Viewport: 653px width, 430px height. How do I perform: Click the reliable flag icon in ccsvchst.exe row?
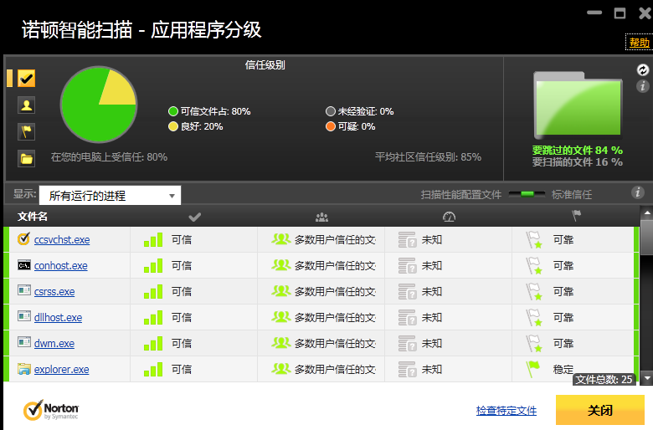click(534, 240)
